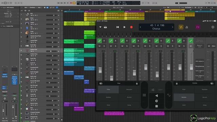Click the Snare track icon

(x=27, y=19)
